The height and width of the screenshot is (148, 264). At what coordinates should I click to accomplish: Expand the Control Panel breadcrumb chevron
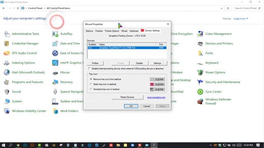(45, 8)
